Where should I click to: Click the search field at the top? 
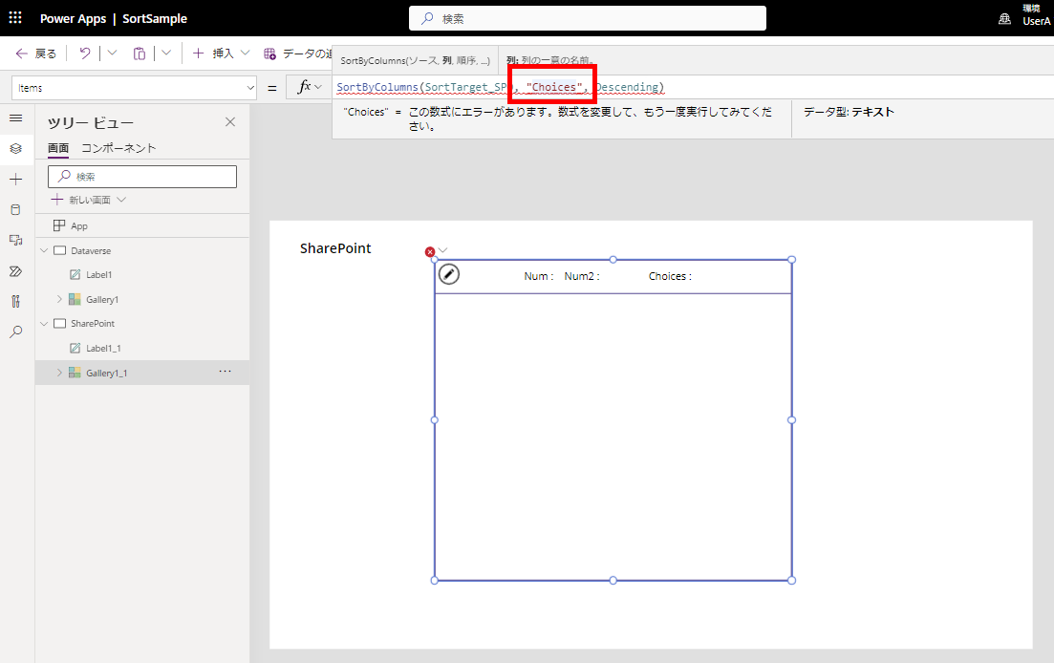[x=586, y=18]
